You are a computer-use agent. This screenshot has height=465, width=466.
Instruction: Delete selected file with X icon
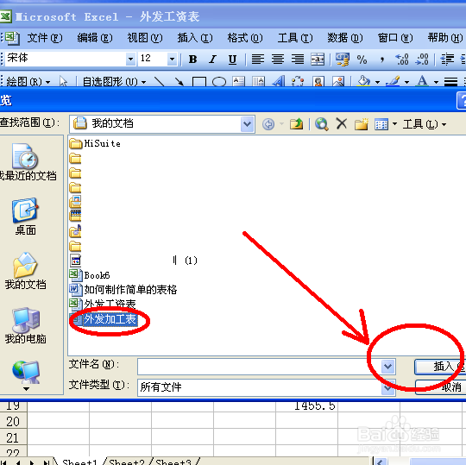coord(342,123)
